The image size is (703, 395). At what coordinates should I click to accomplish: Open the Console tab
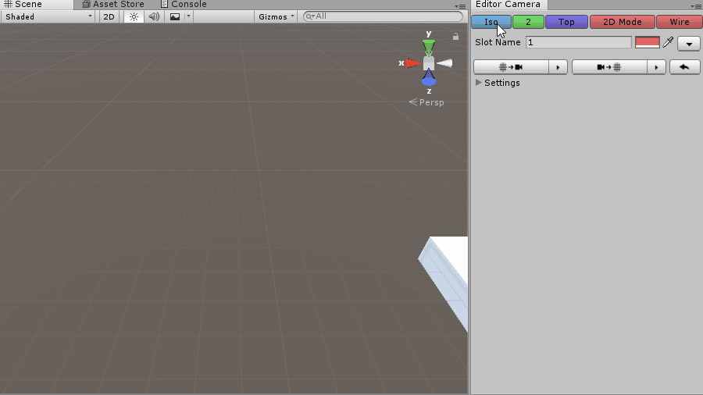point(184,5)
